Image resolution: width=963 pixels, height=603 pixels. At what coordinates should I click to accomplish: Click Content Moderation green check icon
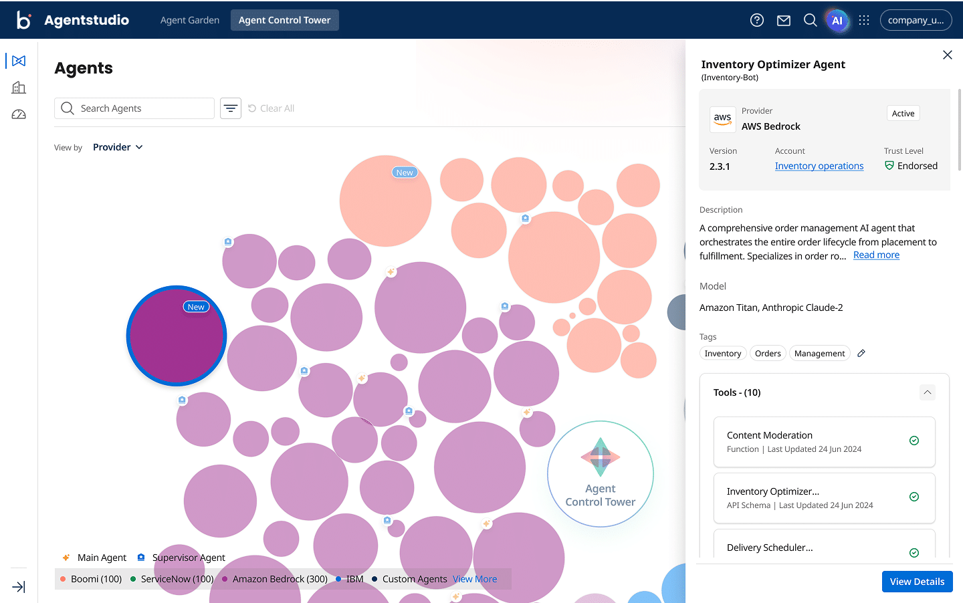click(x=914, y=441)
